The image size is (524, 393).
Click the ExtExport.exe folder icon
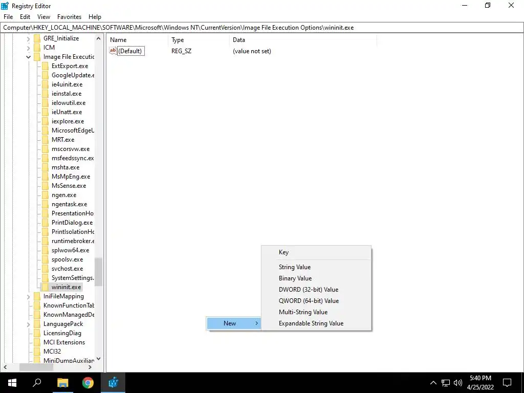pos(45,66)
